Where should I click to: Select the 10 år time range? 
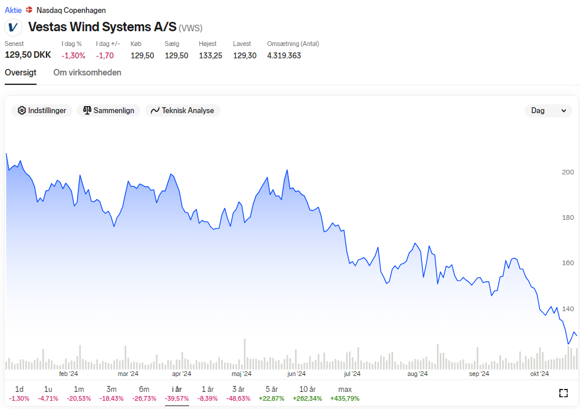(307, 394)
